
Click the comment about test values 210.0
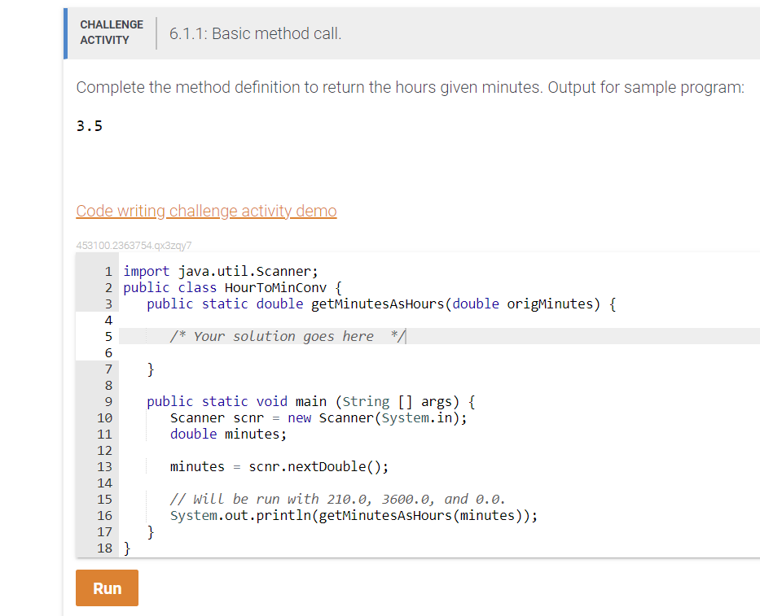pyautogui.click(x=339, y=499)
